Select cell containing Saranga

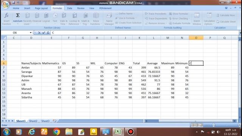click(x=31, y=72)
